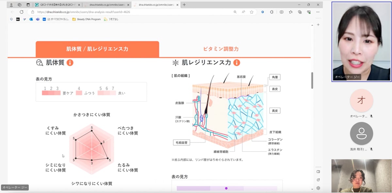Screen dimensions: 392x193
Task: Click the page vertical scrollbar thumb
Action: [x=312, y=80]
